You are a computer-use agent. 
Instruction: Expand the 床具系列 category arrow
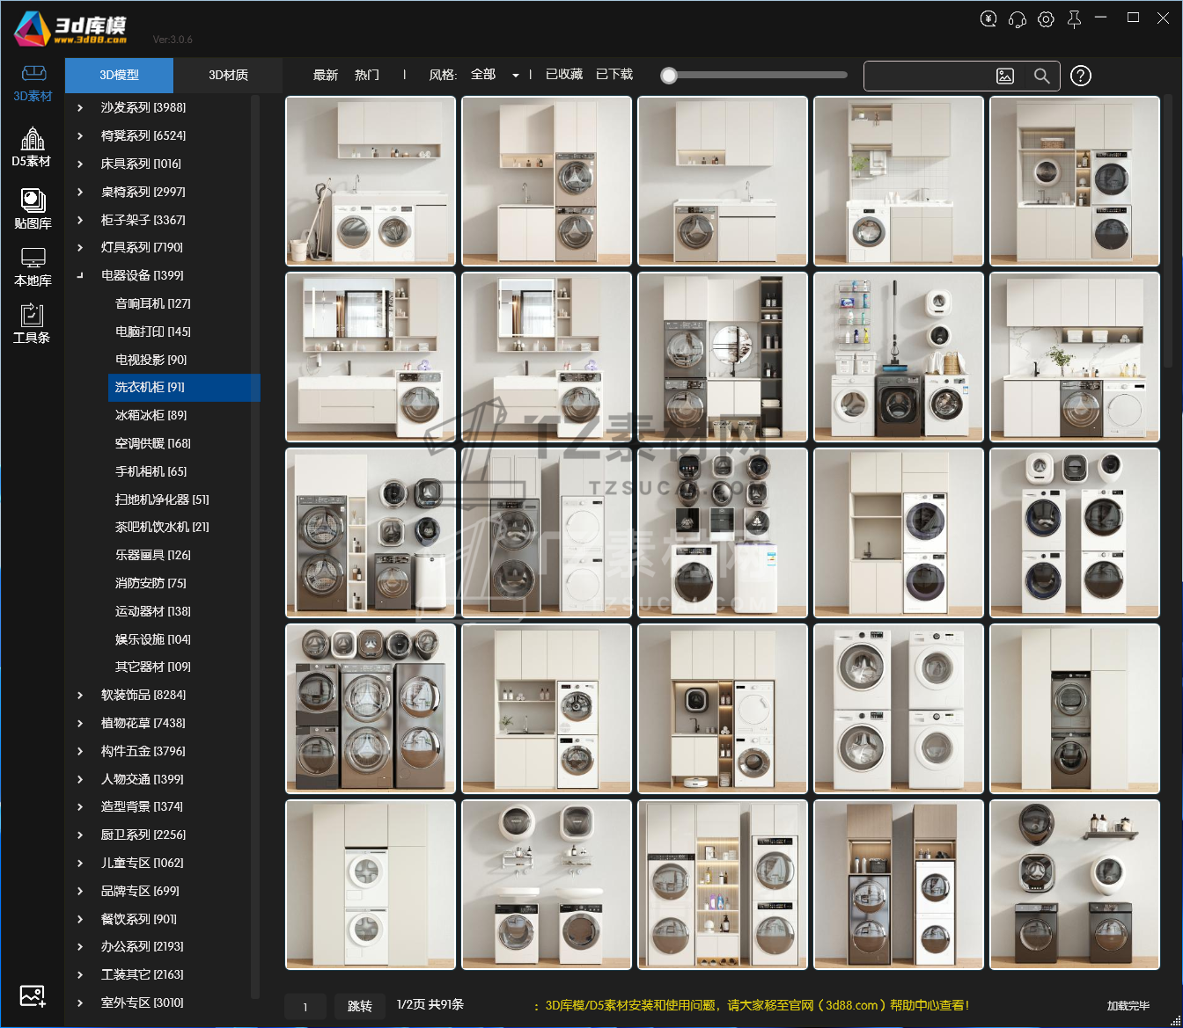[80, 164]
